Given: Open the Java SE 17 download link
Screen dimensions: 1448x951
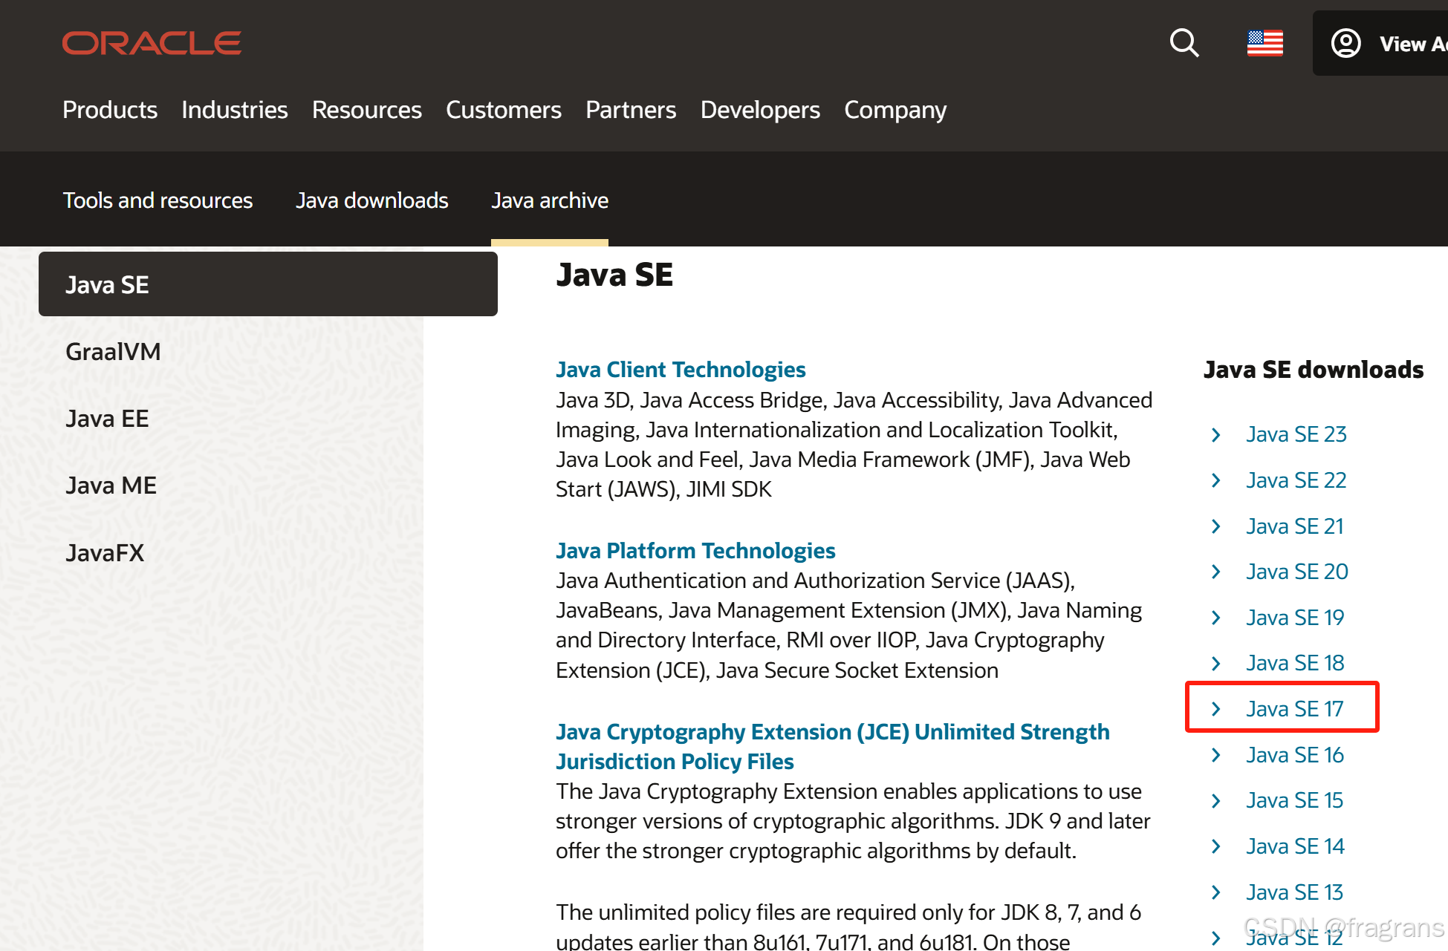Looking at the screenshot, I should coord(1294,709).
